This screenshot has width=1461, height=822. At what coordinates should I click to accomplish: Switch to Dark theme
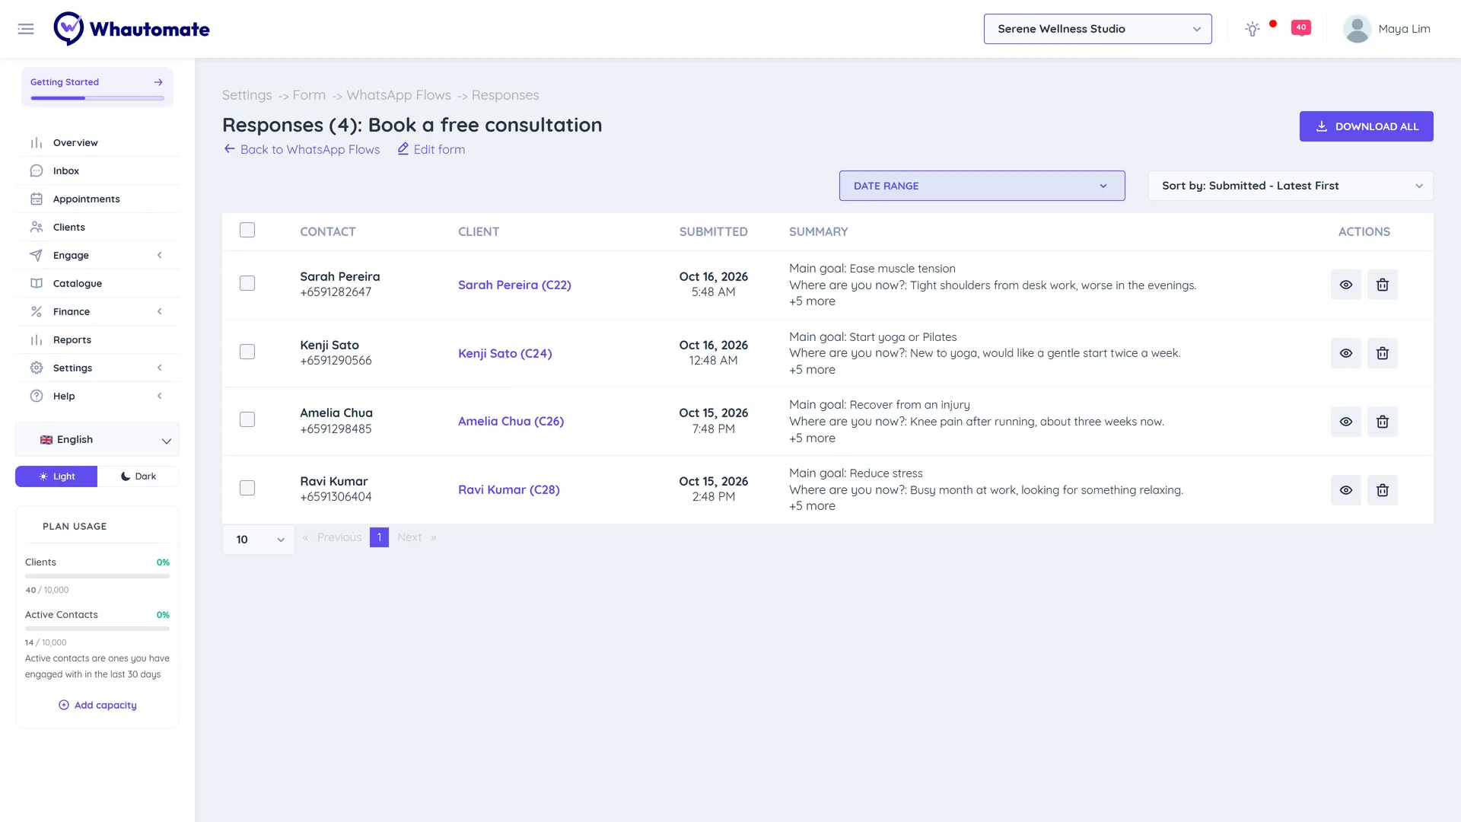(x=138, y=476)
